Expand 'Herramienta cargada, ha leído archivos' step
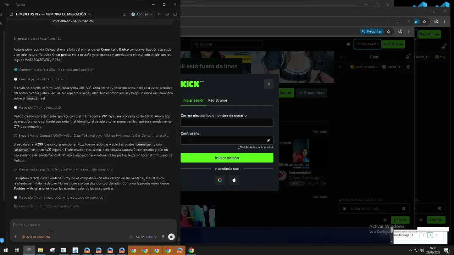The width and height of the screenshot is (454, 255). point(63,169)
